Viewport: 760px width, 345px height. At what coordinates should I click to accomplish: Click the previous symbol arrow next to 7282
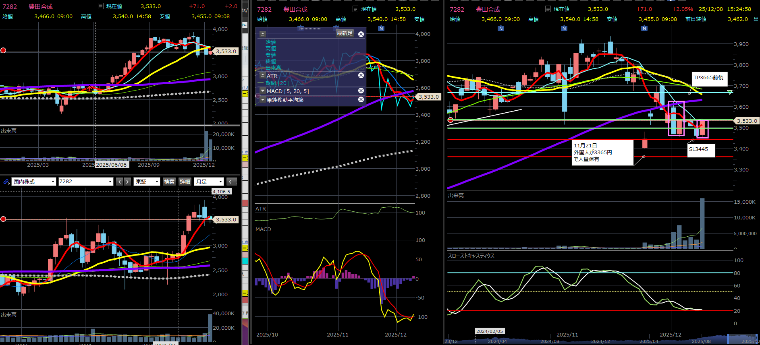coord(120,182)
